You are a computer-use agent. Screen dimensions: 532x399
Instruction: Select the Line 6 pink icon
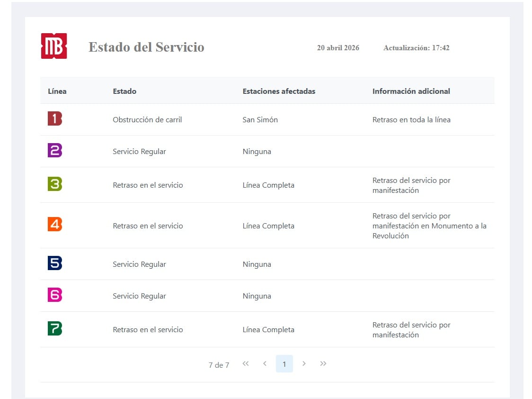tap(55, 295)
